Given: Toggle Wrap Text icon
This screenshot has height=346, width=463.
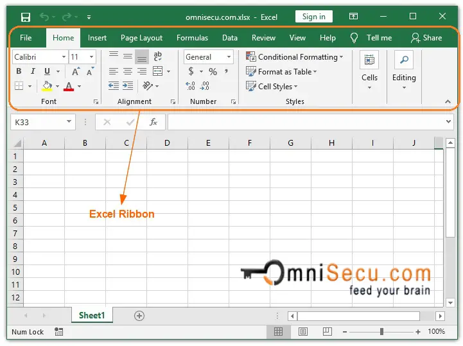Looking at the screenshot, I should [x=158, y=56].
